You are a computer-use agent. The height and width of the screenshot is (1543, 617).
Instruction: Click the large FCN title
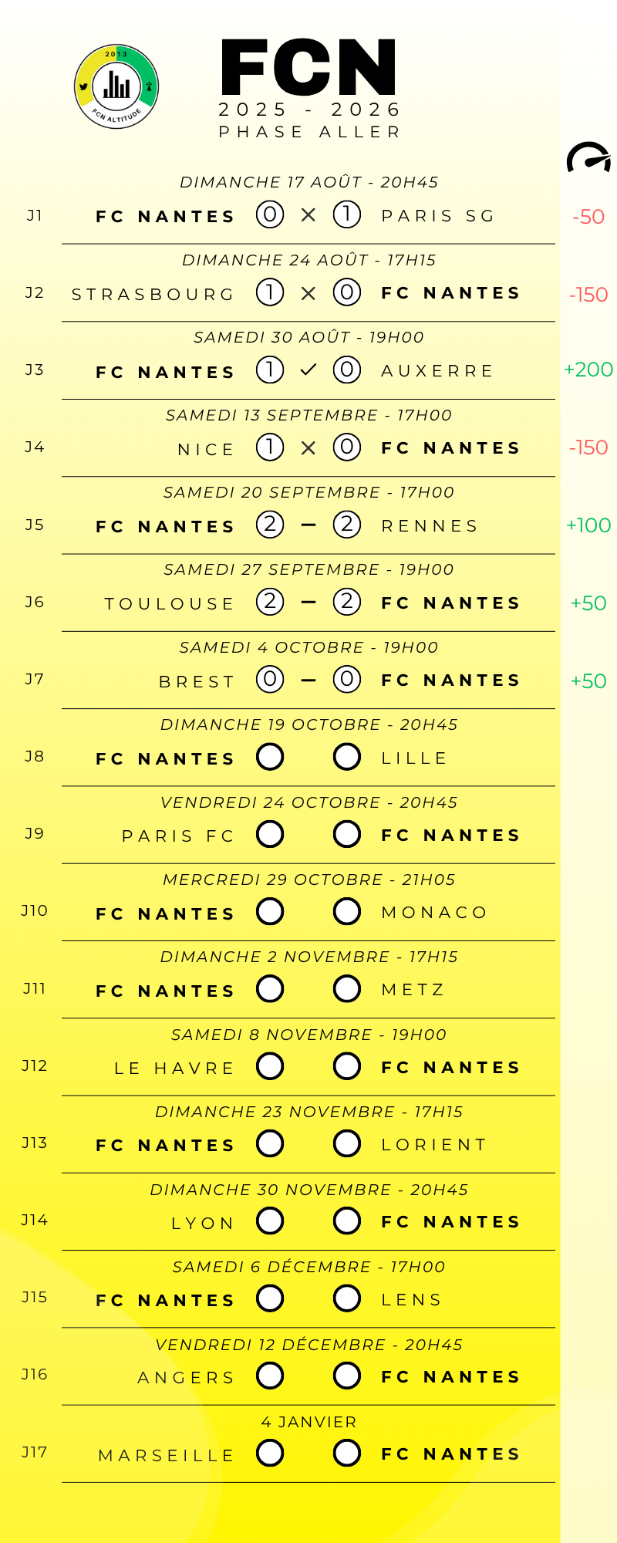coord(308,68)
